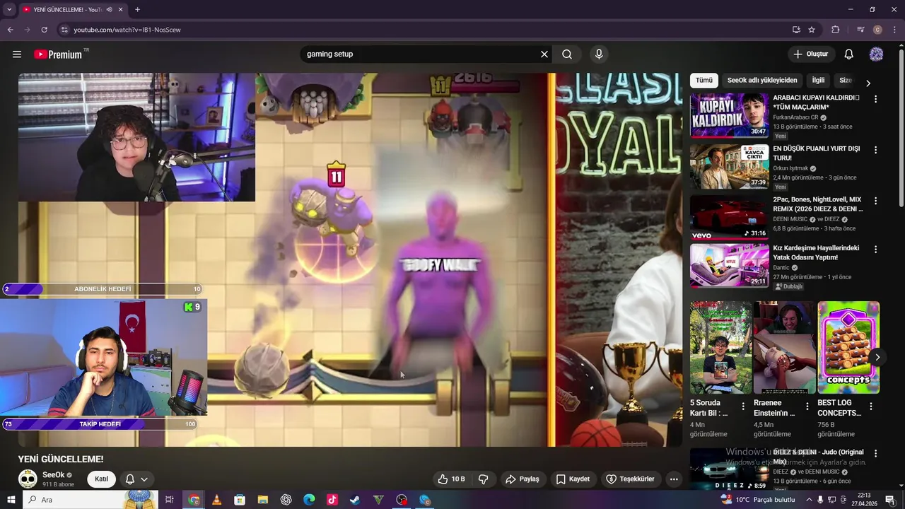Install app icon in address bar
Screen dimensions: 905x509
(796, 30)
